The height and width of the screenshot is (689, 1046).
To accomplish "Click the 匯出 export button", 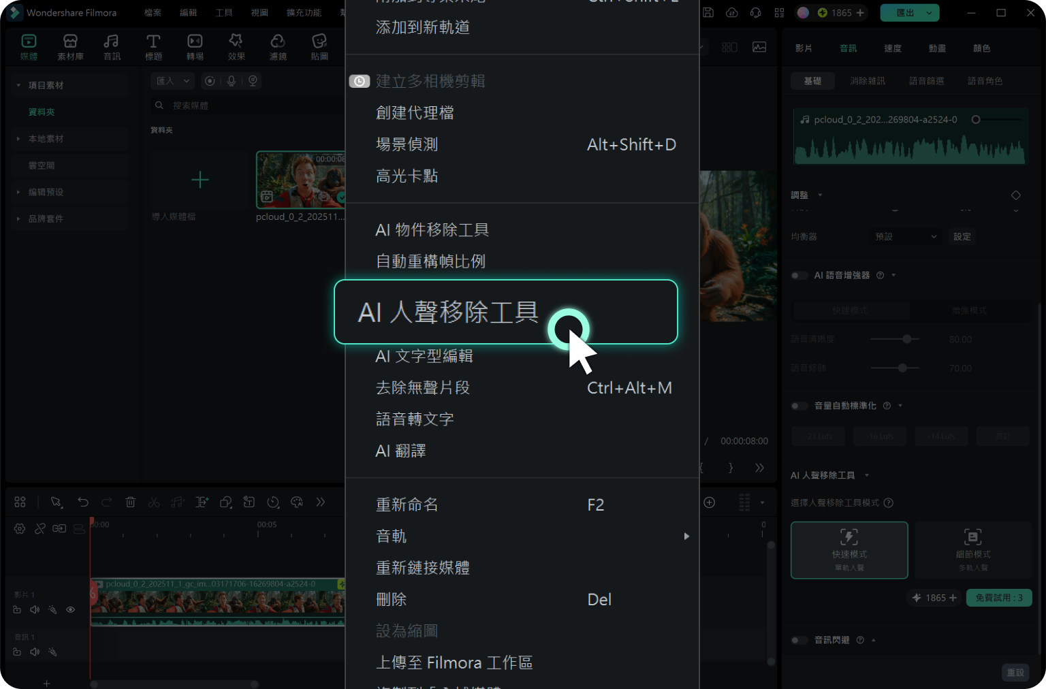I will pyautogui.click(x=910, y=12).
